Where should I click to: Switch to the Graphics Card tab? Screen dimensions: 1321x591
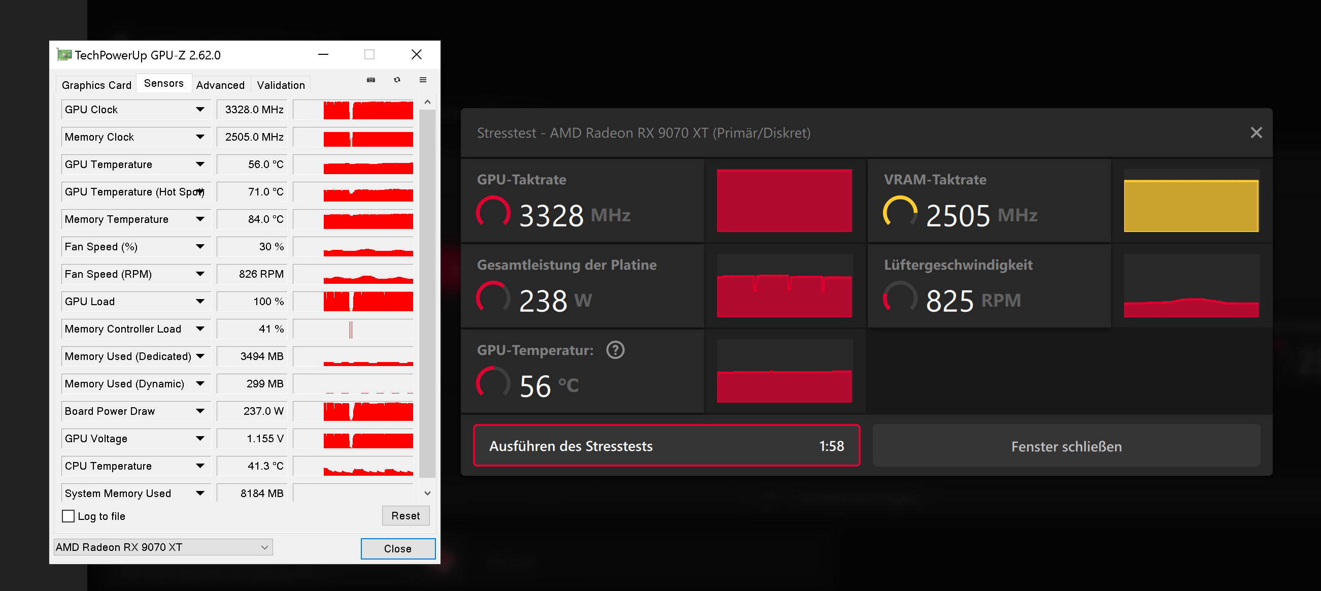click(x=96, y=85)
